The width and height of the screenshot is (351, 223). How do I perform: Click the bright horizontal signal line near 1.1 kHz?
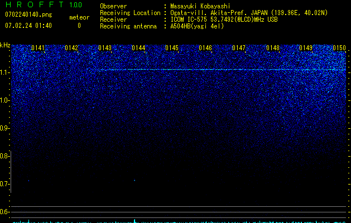pos(222,70)
